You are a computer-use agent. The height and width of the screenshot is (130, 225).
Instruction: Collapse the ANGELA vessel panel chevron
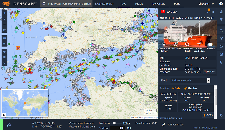coord(207,12)
